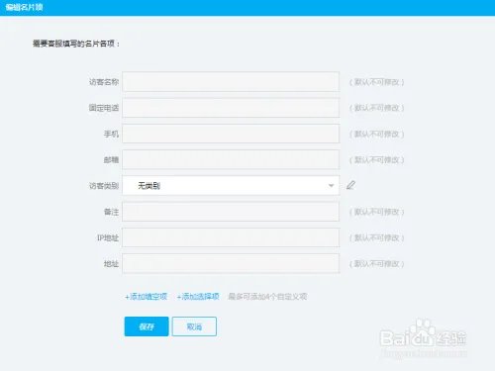Click the +添加填空项 link
Viewport: 495px width, 371px height.
[147, 297]
